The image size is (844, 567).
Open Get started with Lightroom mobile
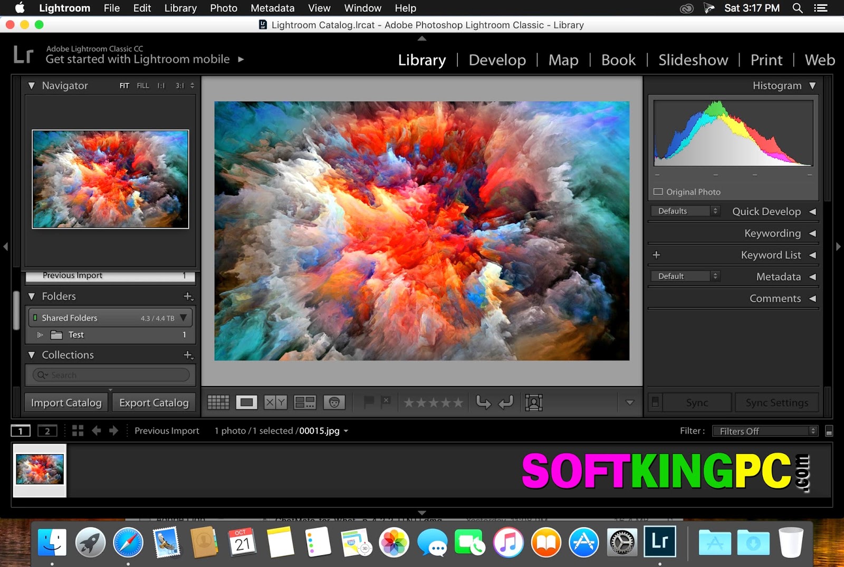(145, 59)
